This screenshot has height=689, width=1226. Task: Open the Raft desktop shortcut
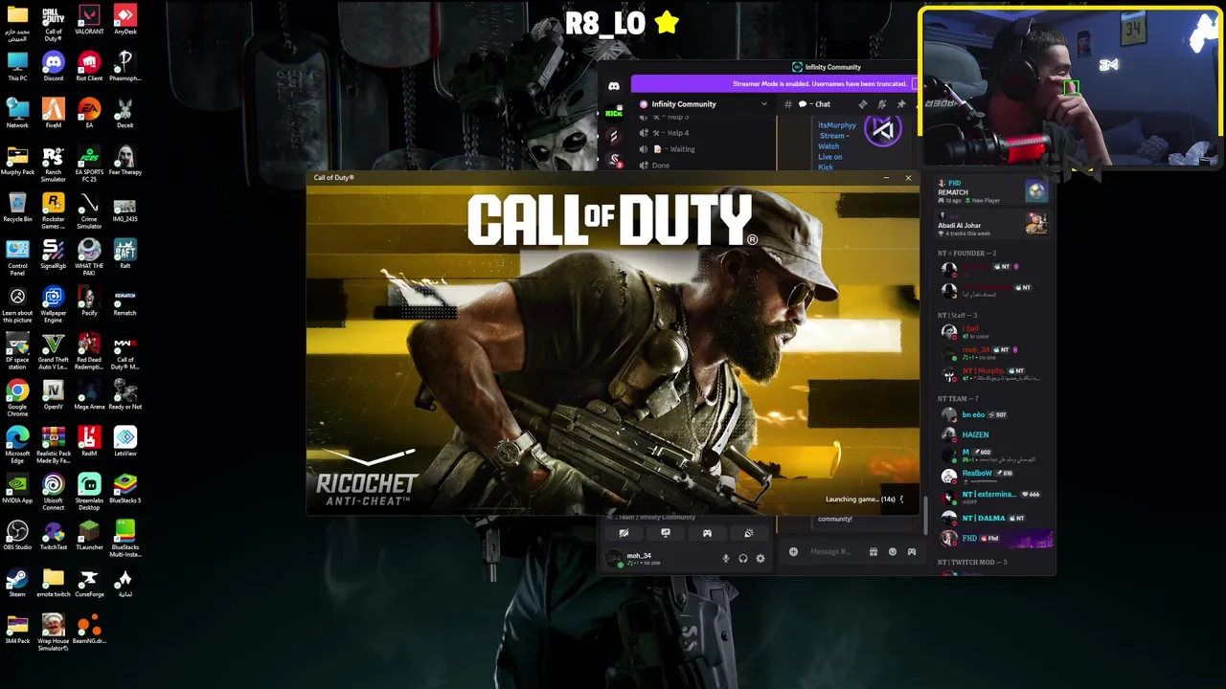125,255
